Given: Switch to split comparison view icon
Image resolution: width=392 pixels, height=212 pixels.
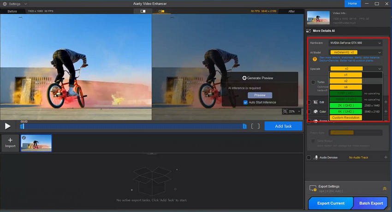Looking at the screenshot, I should pos(143,11).
